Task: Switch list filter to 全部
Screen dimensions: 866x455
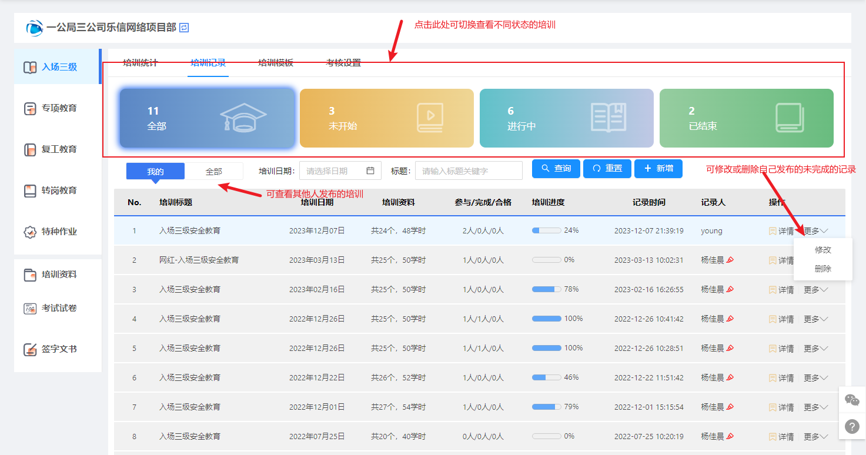Action: [214, 172]
